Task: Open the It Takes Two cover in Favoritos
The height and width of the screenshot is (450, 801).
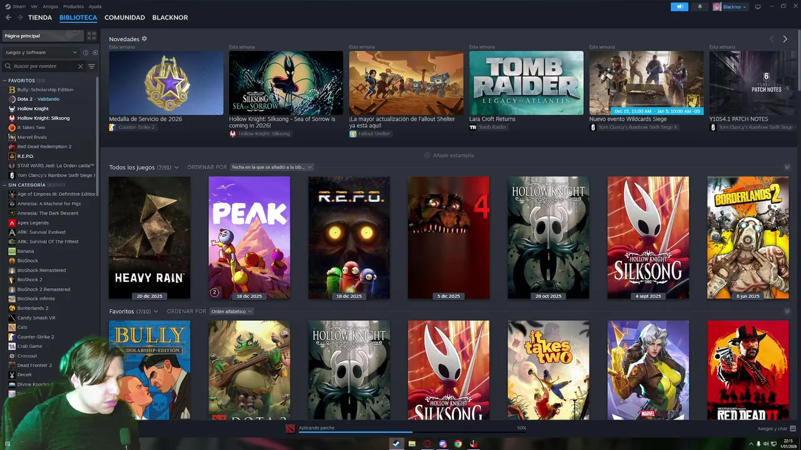Action: click(548, 370)
